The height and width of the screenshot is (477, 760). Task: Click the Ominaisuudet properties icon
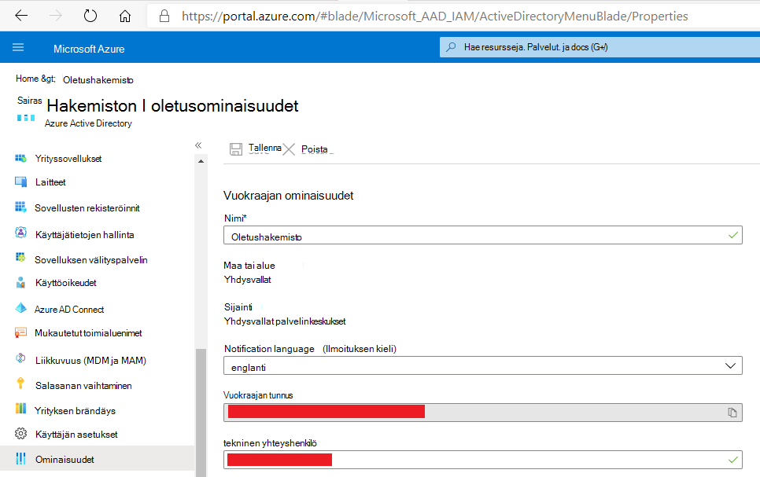(x=20, y=459)
